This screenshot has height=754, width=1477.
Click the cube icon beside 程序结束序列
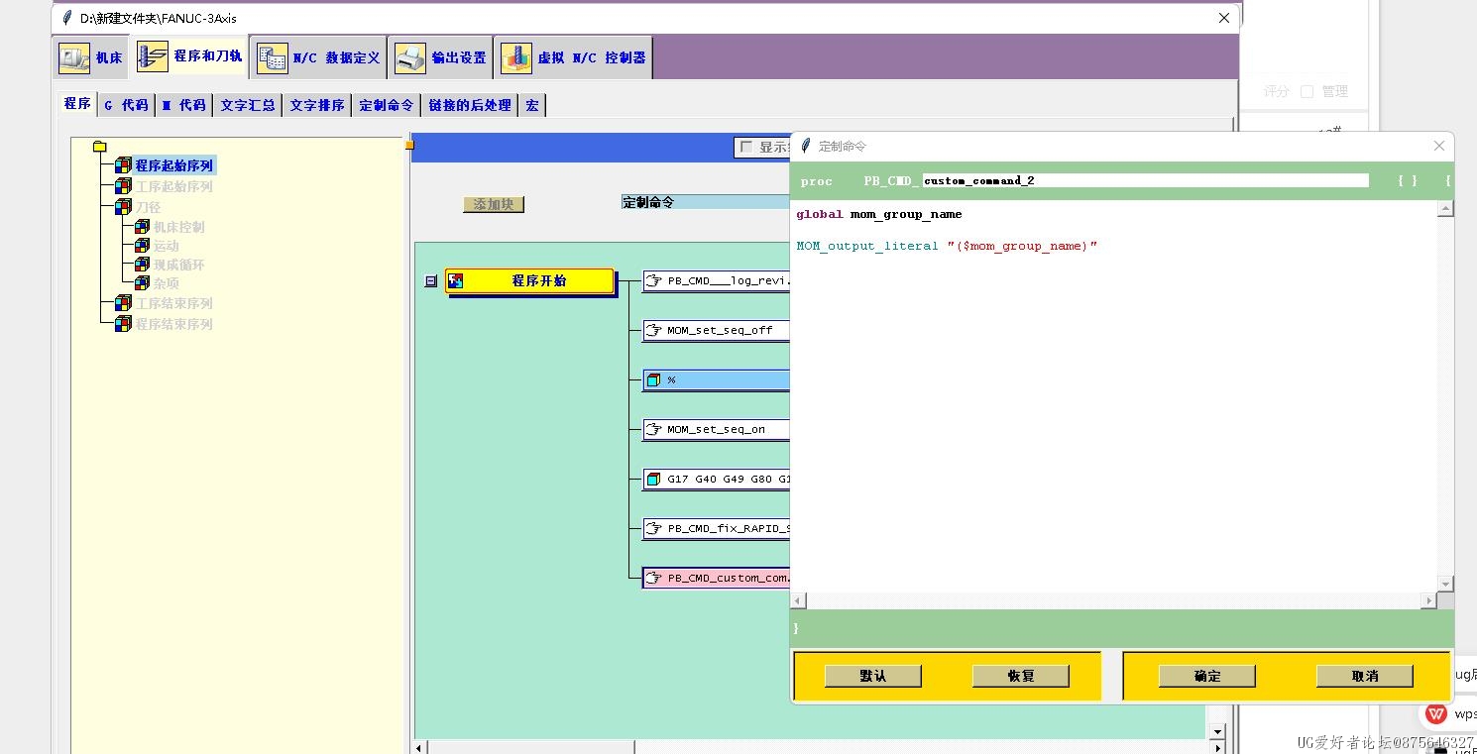point(123,324)
